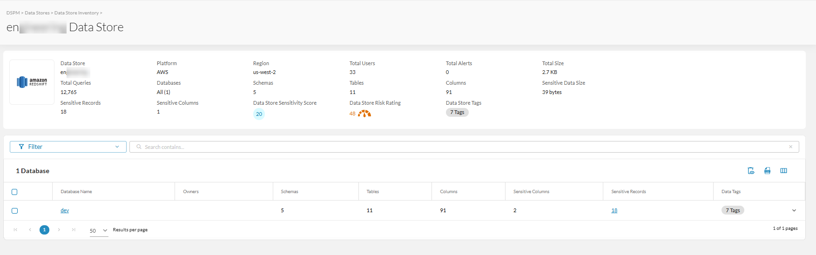
Task: Click the sensitivity score 20 badge
Action: point(259,114)
